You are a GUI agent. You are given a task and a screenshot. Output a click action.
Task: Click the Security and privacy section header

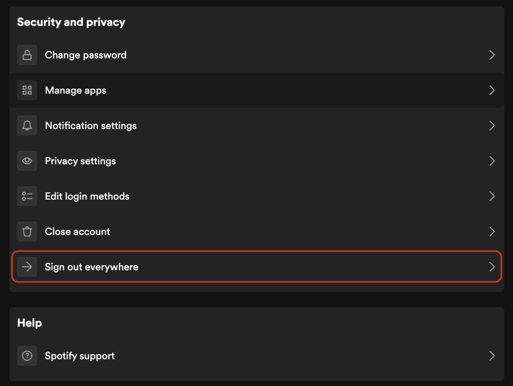[71, 22]
